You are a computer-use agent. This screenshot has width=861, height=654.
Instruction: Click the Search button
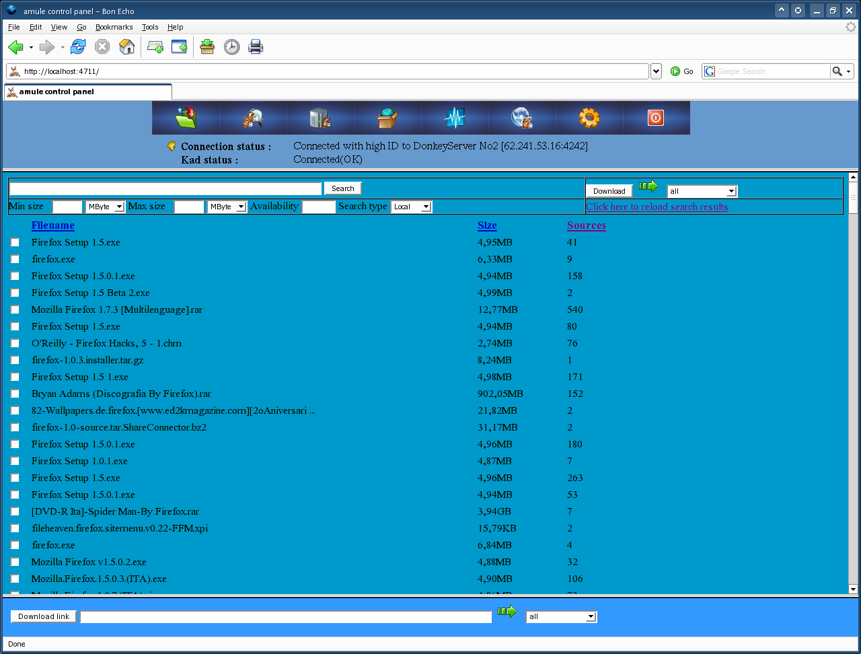[x=343, y=188]
